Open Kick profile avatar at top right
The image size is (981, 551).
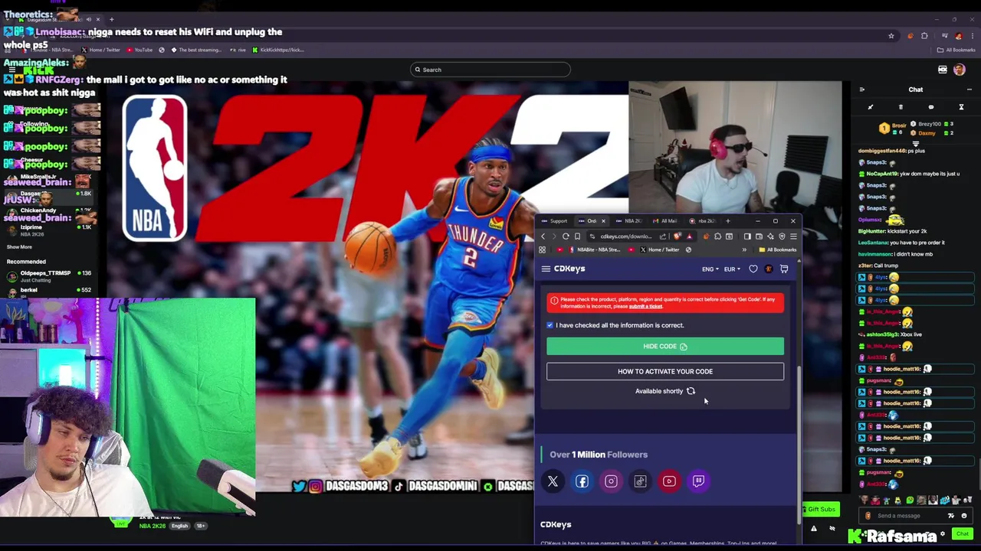(960, 70)
